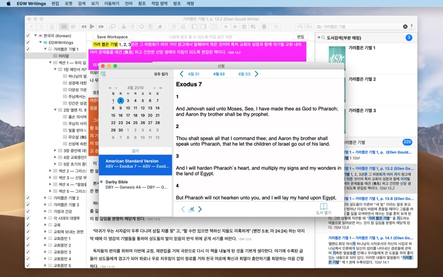
Task: Toggle the 교육 checkbox
Action: click(x=28, y=225)
